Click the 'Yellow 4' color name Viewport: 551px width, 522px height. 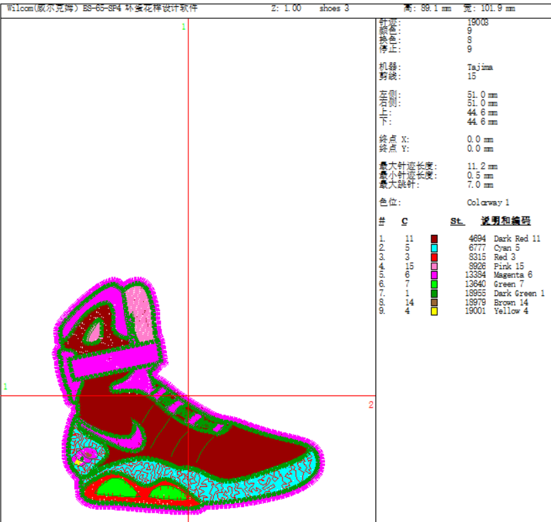(511, 311)
